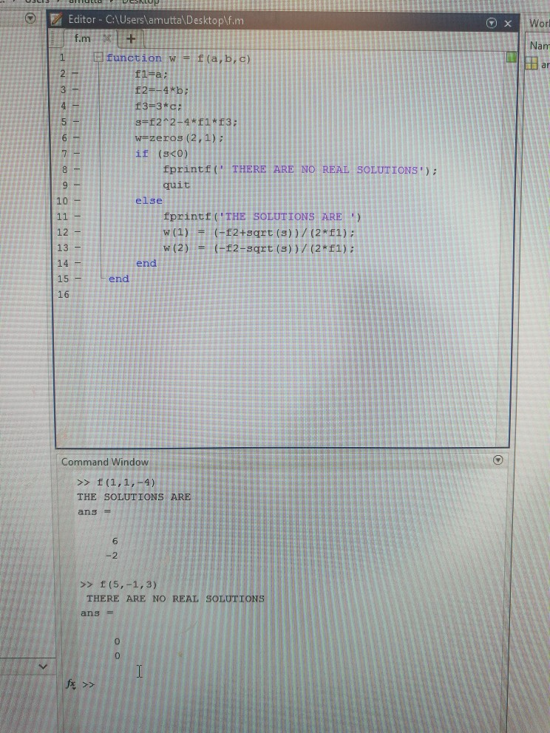Image resolution: width=550 pixels, height=733 pixels.
Task: Add a new editor tab with plus button
Action: (x=131, y=39)
